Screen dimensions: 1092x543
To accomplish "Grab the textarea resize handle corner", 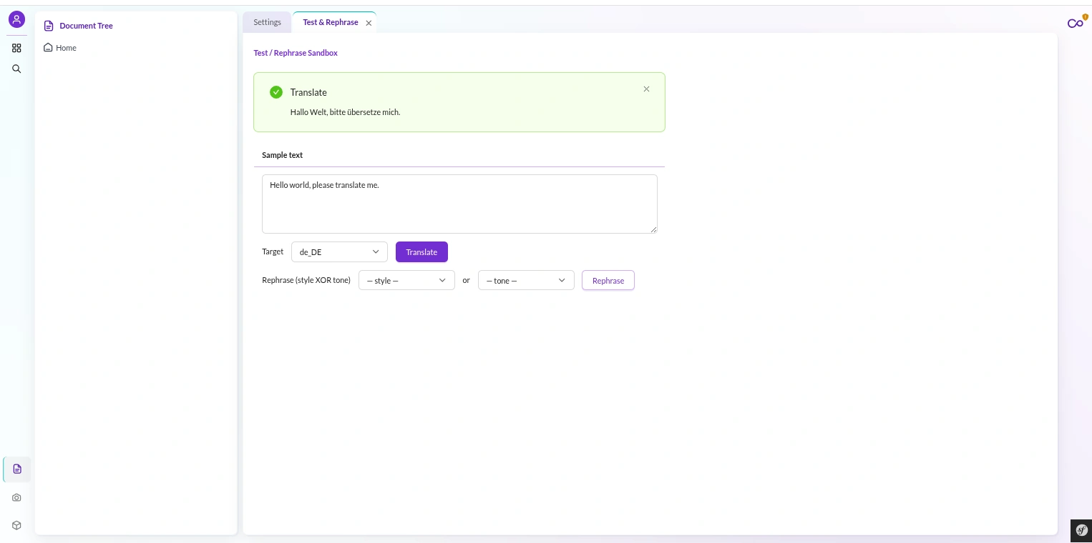I will pos(653,229).
